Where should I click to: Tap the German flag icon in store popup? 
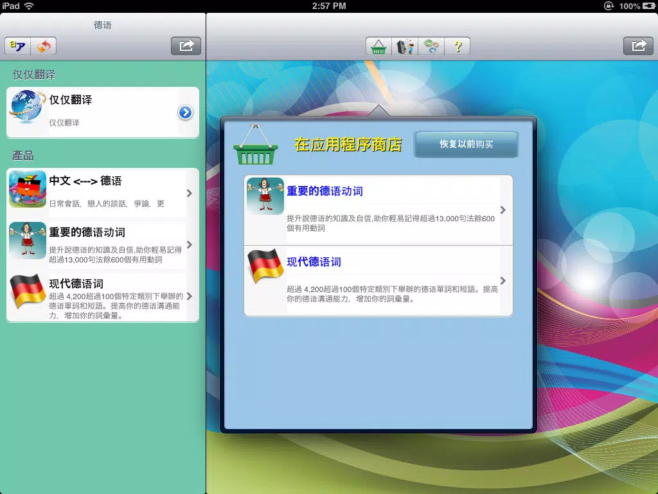265,266
